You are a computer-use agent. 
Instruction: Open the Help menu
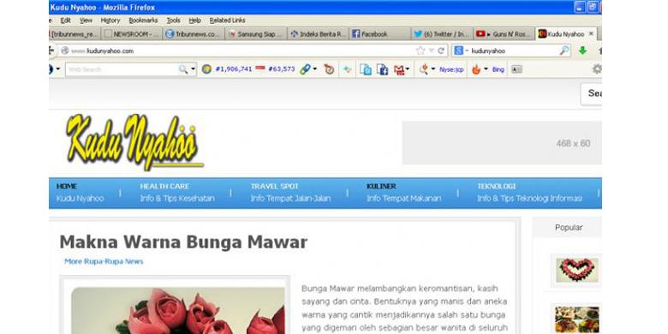pos(194,20)
